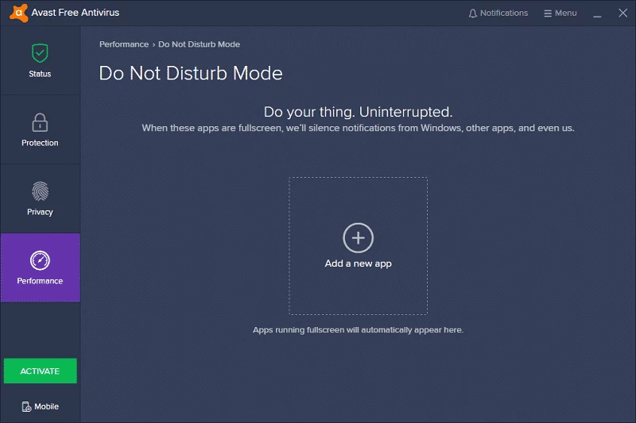Open the hamburger Menu icon
This screenshot has width=636, height=423.
point(547,13)
